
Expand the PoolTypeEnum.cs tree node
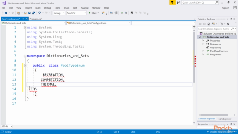point(203,51)
